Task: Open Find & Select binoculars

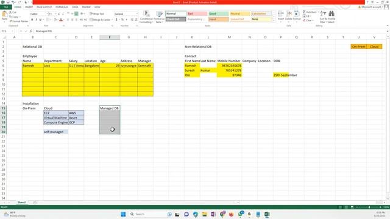Action: point(331,16)
